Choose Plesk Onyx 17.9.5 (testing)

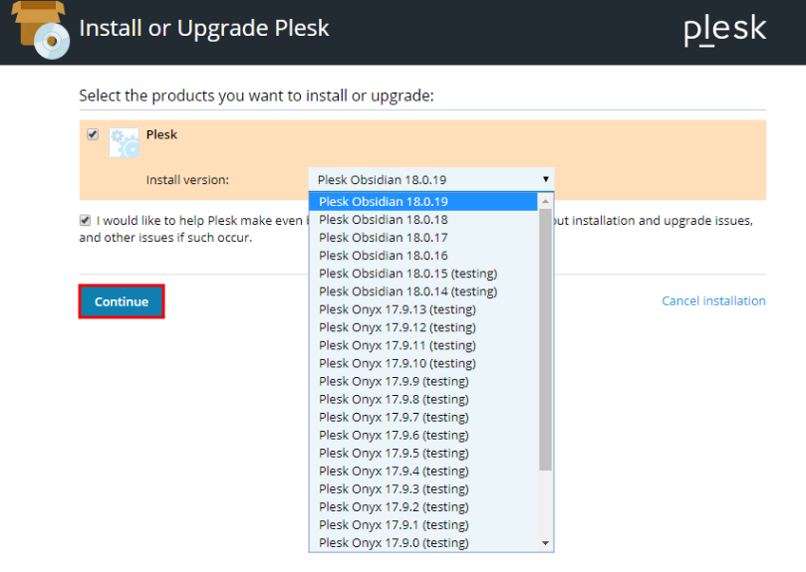[423, 453]
